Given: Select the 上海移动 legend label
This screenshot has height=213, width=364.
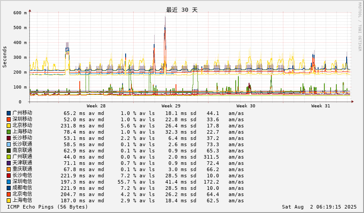Looking at the screenshot, I should [22, 132].
